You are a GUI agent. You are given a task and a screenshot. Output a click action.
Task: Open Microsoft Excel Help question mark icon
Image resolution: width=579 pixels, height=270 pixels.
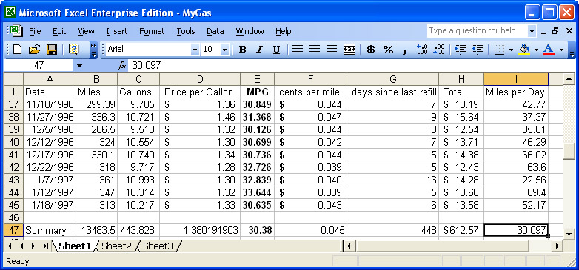pyautogui.click(x=74, y=49)
